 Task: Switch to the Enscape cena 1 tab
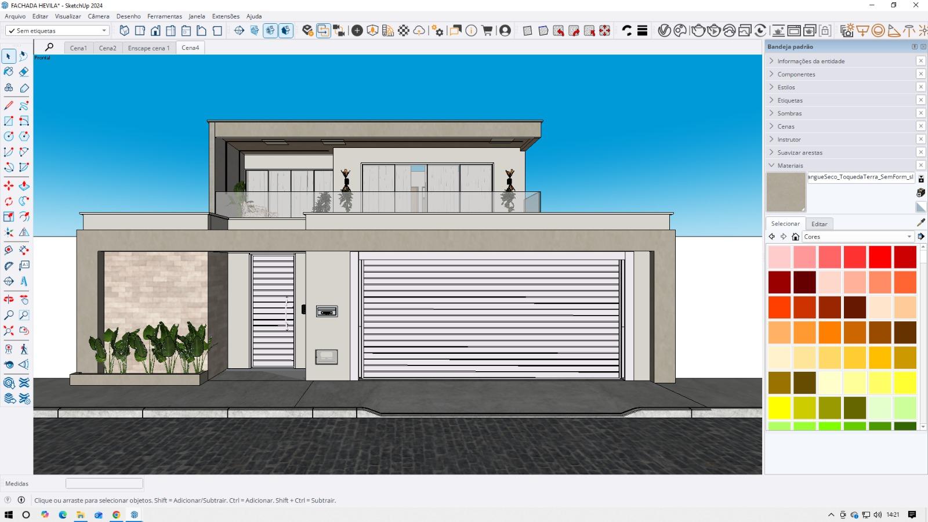point(148,48)
